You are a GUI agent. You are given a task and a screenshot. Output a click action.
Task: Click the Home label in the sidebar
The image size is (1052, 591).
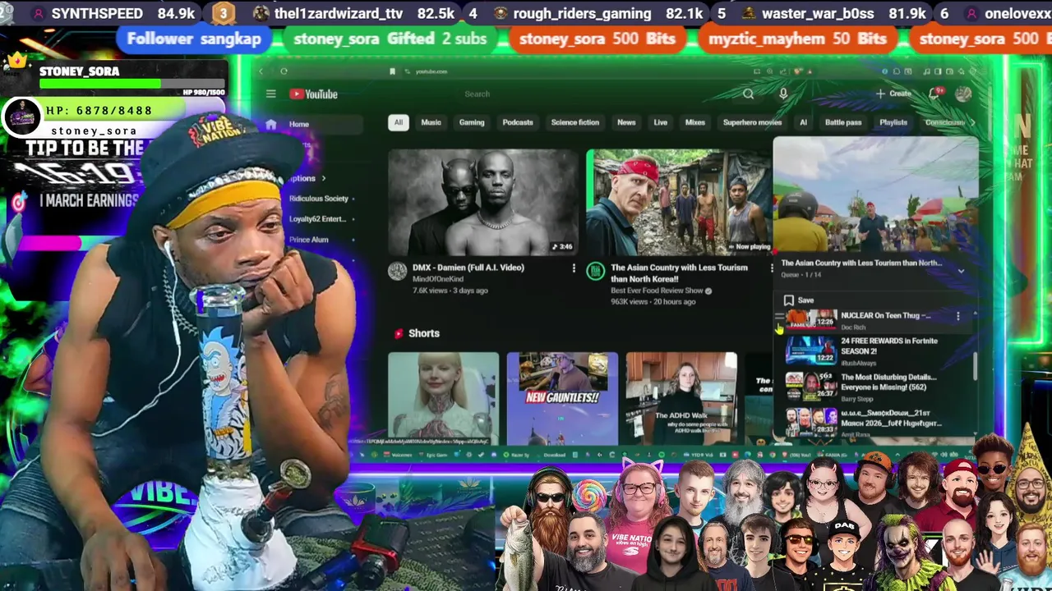[298, 125]
